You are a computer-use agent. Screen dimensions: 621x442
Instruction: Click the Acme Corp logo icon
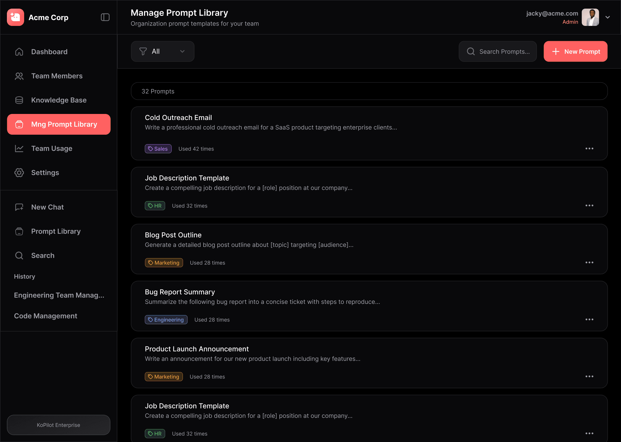16,17
